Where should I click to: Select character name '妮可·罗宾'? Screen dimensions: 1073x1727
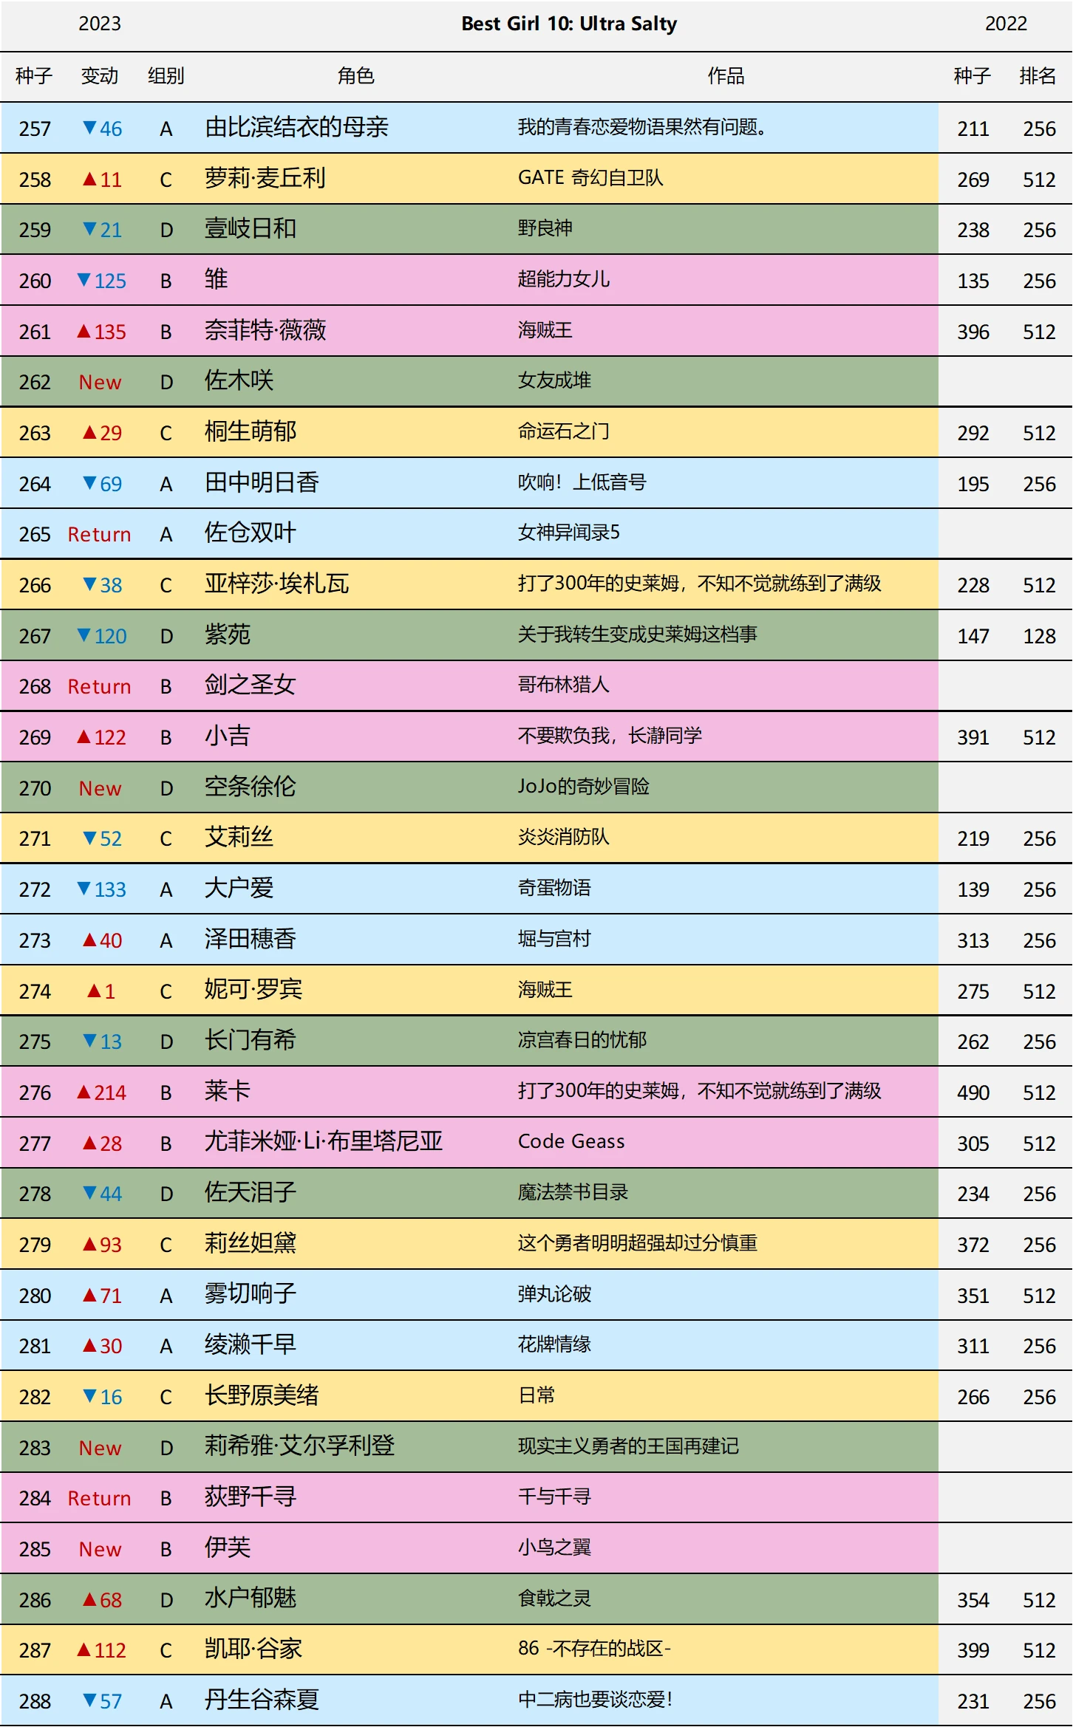coord(253,989)
